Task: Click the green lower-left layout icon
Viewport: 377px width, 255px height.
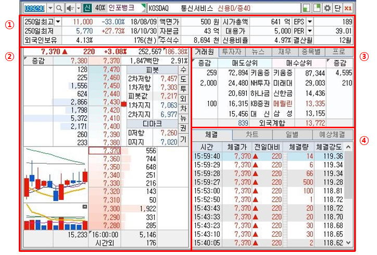Action: [306, 8]
